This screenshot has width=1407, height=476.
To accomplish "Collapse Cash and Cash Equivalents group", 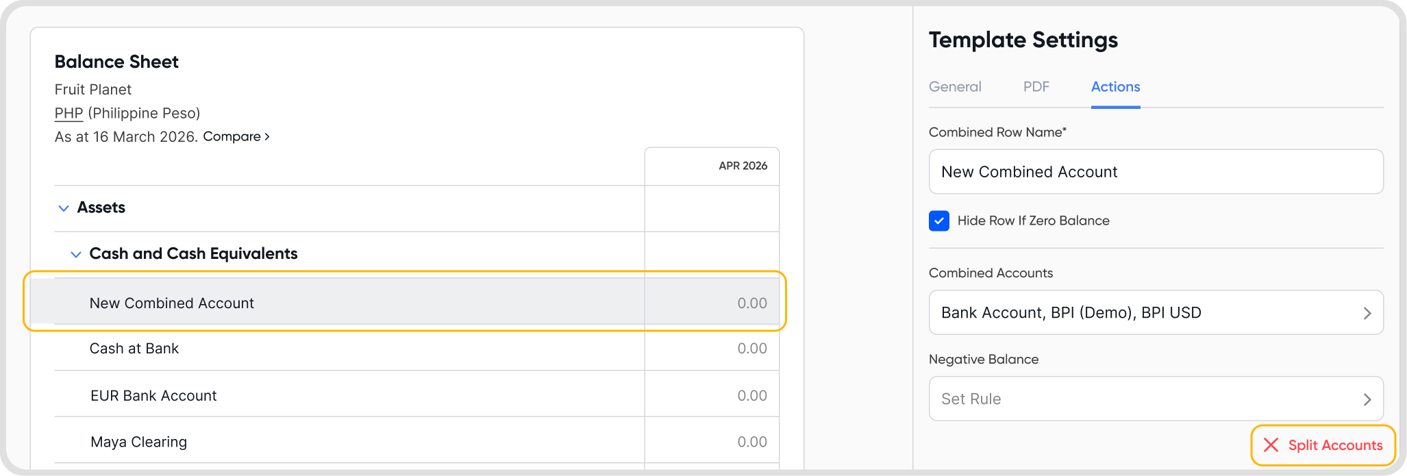I will 76,254.
